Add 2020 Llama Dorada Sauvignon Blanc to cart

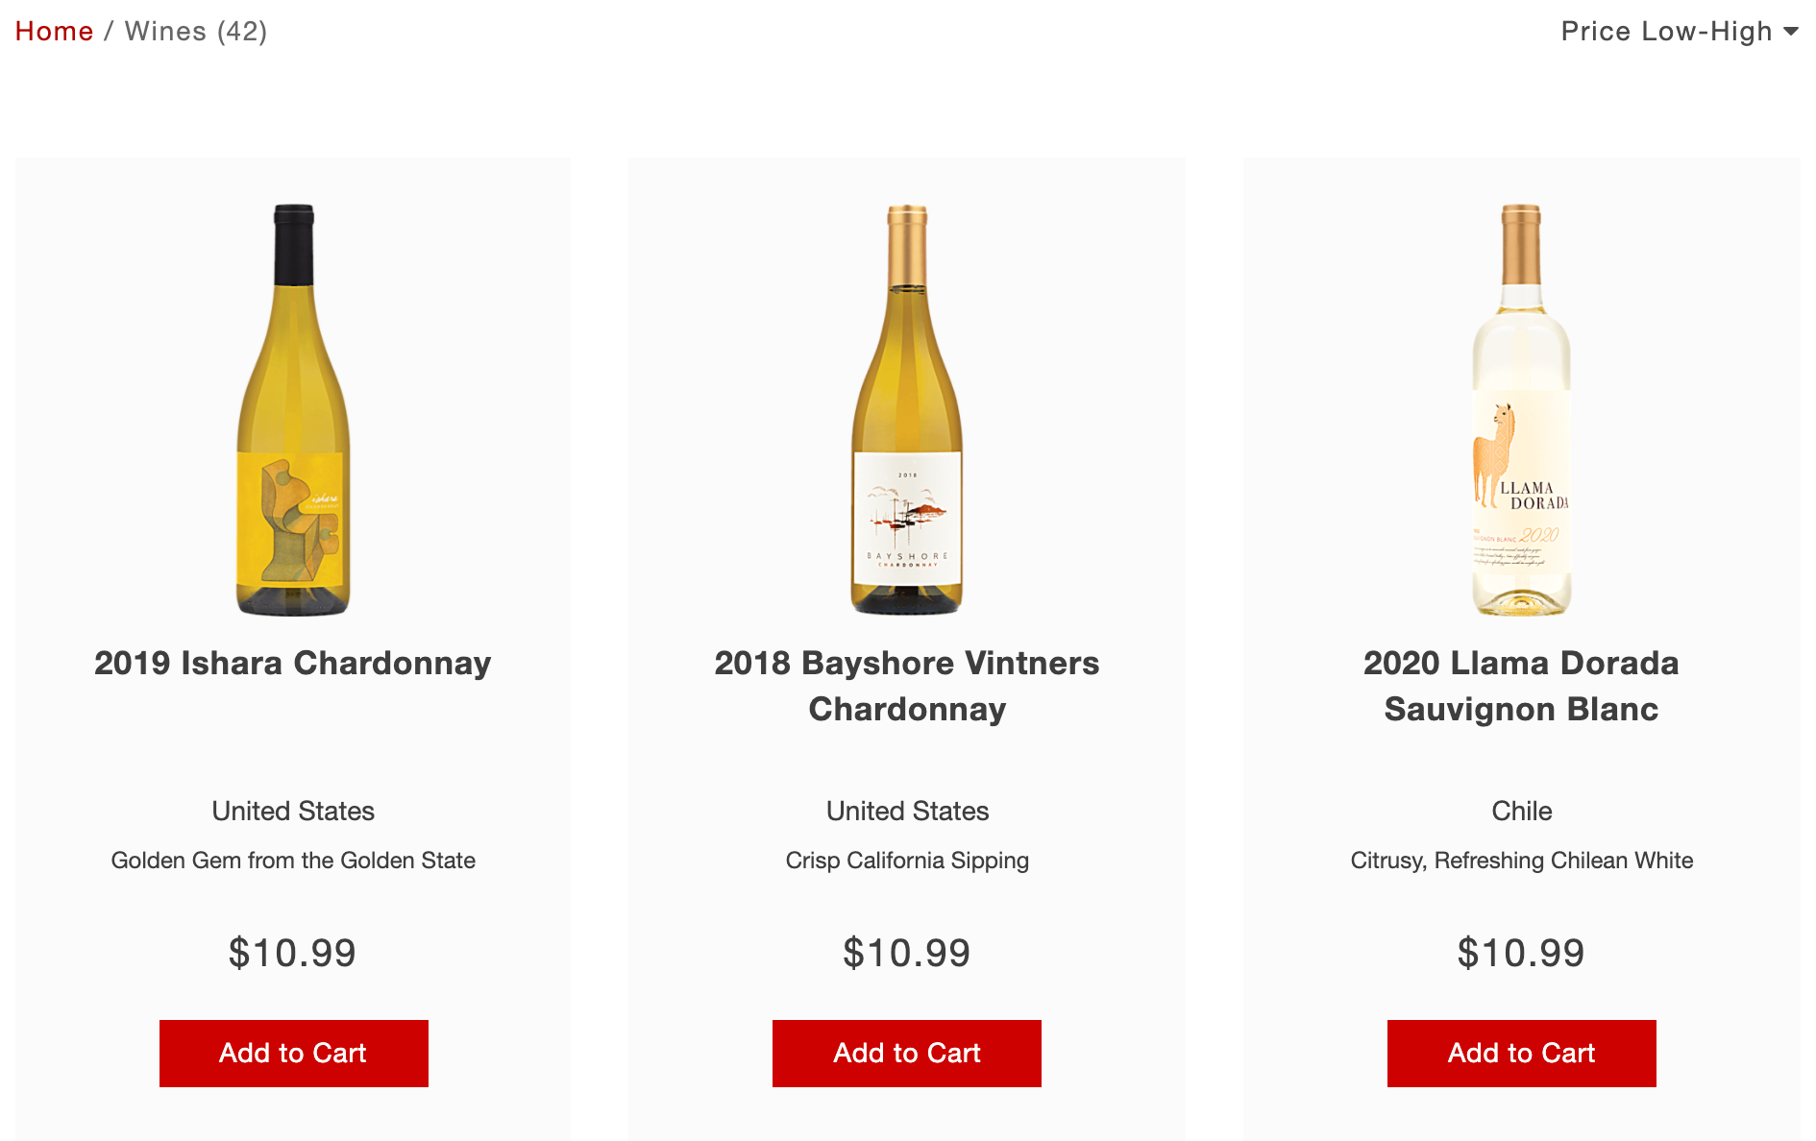(x=1520, y=1053)
